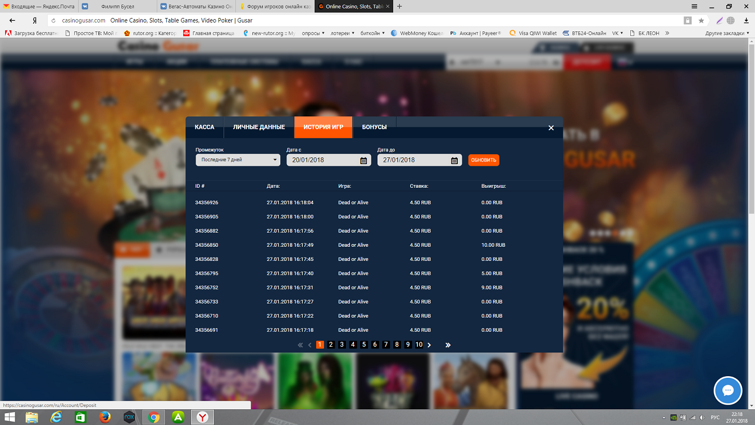The width and height of the screenshot is (755, 425).
Task: Open the volume control in system tray
Action: (701, 417)
